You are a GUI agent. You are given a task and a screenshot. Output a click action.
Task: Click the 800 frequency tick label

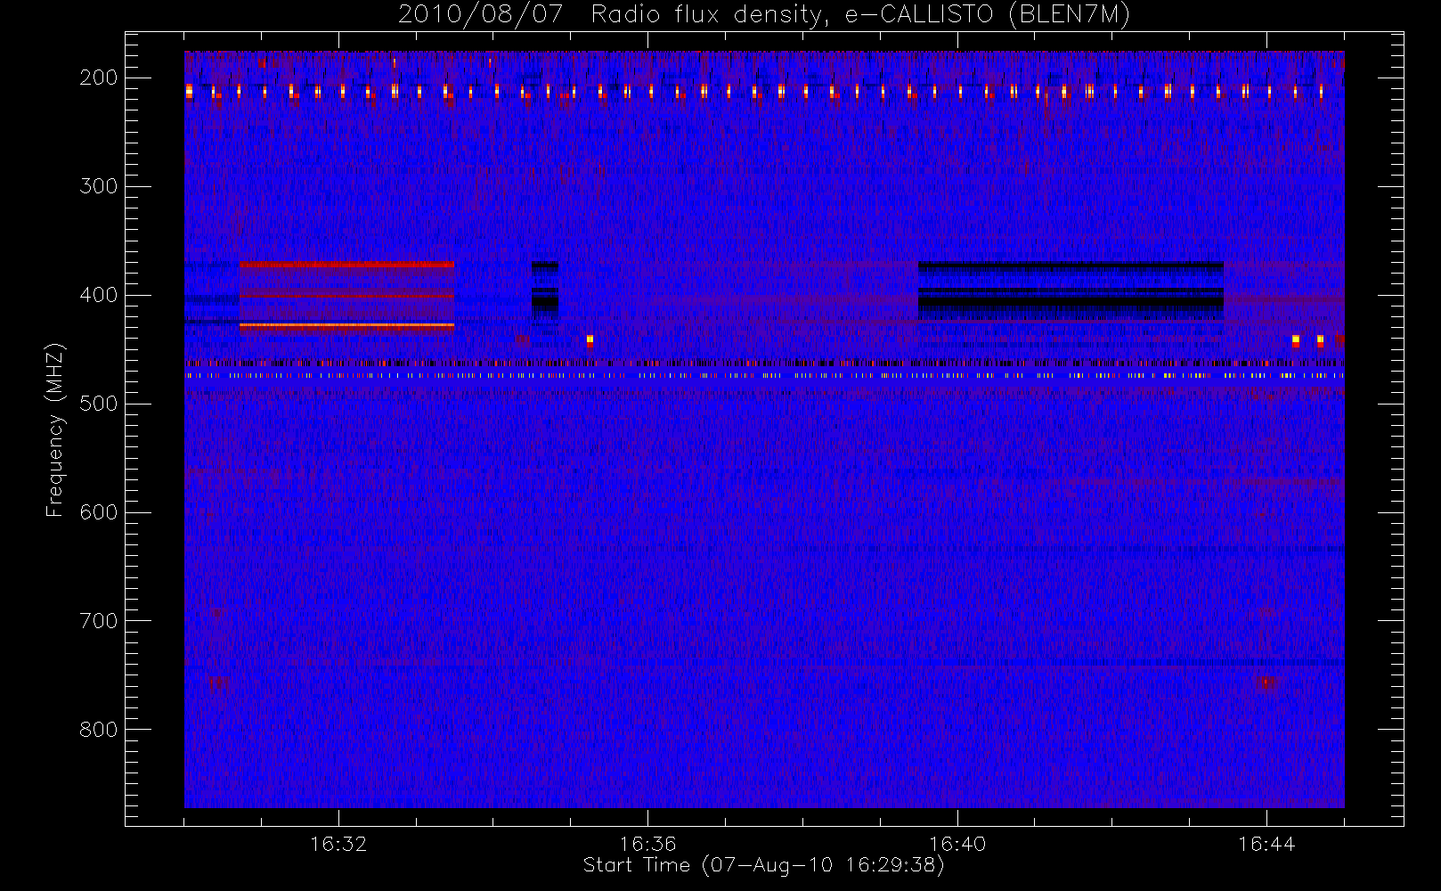point(99,730)
